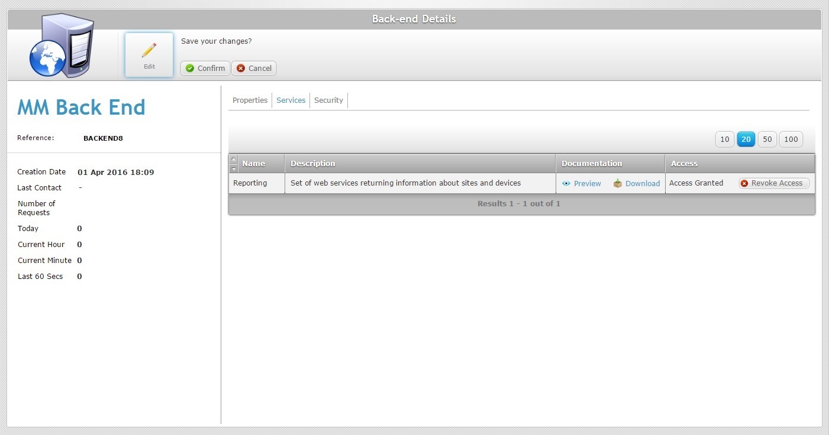The image size is (829, 435).
Task: Open the Properties tab
Action: pyautogui.click(x=250, y=100)
